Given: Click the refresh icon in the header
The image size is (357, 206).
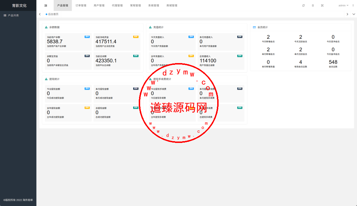Looking at the screenshot, I should click(304, 6).
